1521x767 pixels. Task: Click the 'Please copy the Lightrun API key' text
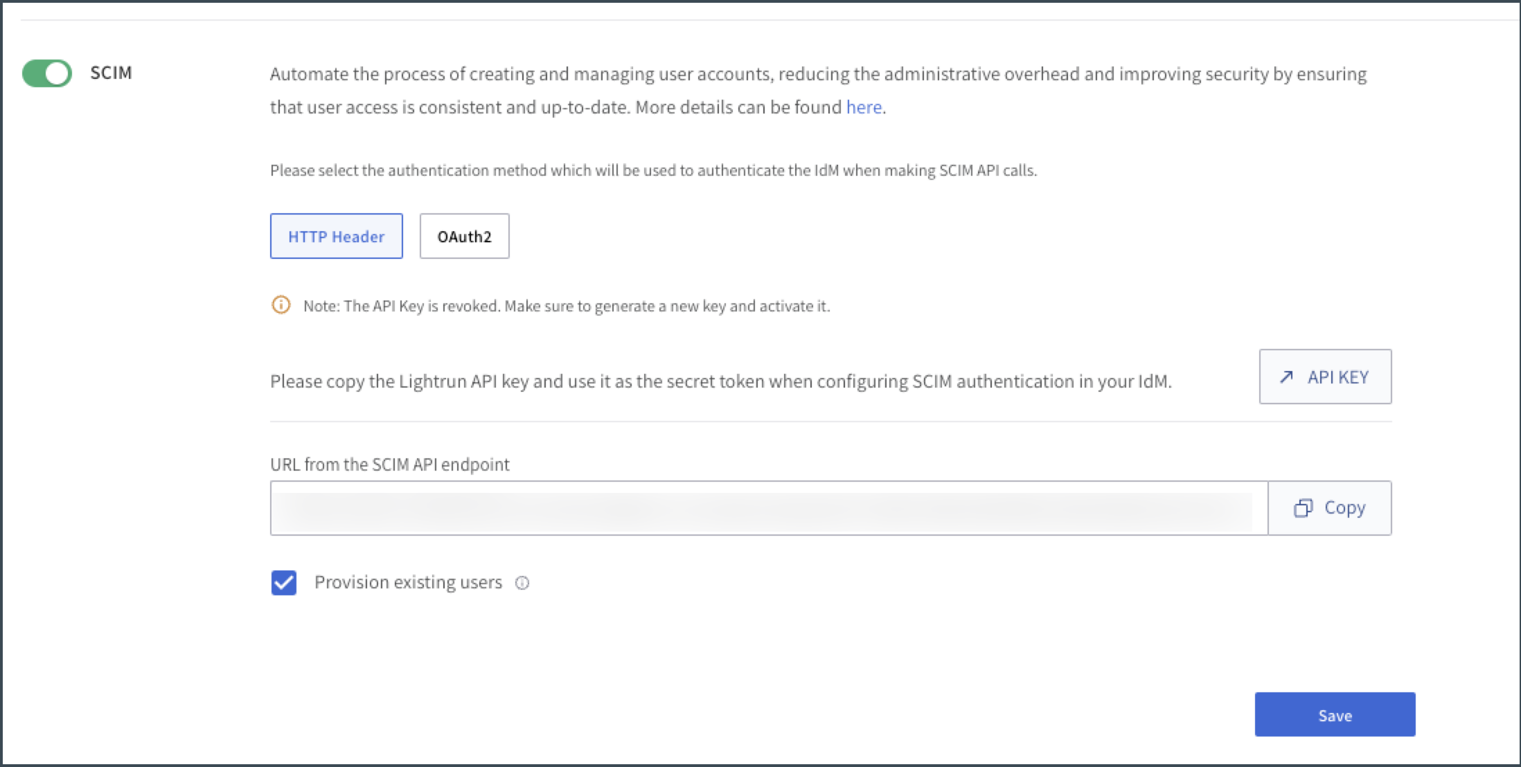(x=720, y=381)
